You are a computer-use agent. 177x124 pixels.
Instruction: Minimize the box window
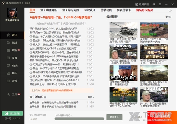point(166,4)
